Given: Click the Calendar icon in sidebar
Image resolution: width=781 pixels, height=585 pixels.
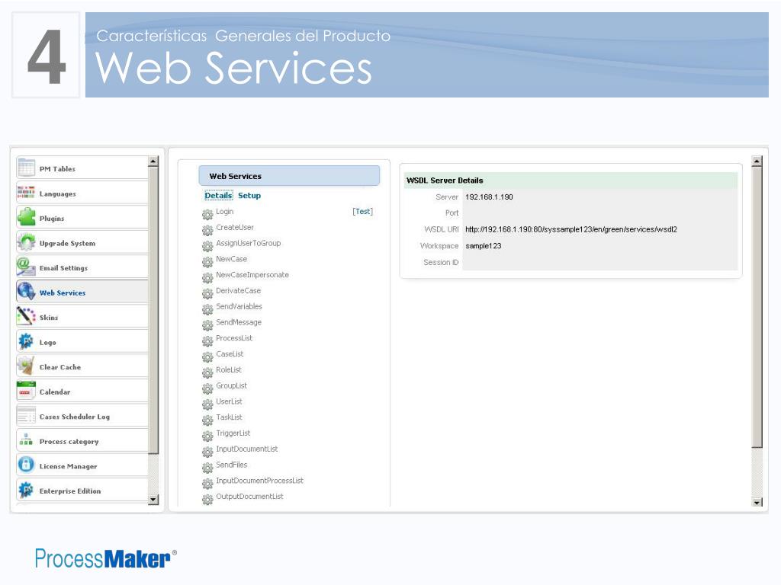Looking at the screenshot, I should [26, 391].
